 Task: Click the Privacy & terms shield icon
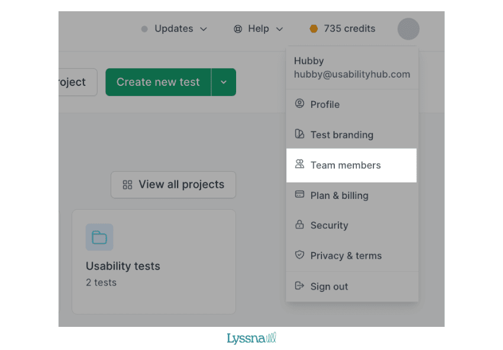299,255
